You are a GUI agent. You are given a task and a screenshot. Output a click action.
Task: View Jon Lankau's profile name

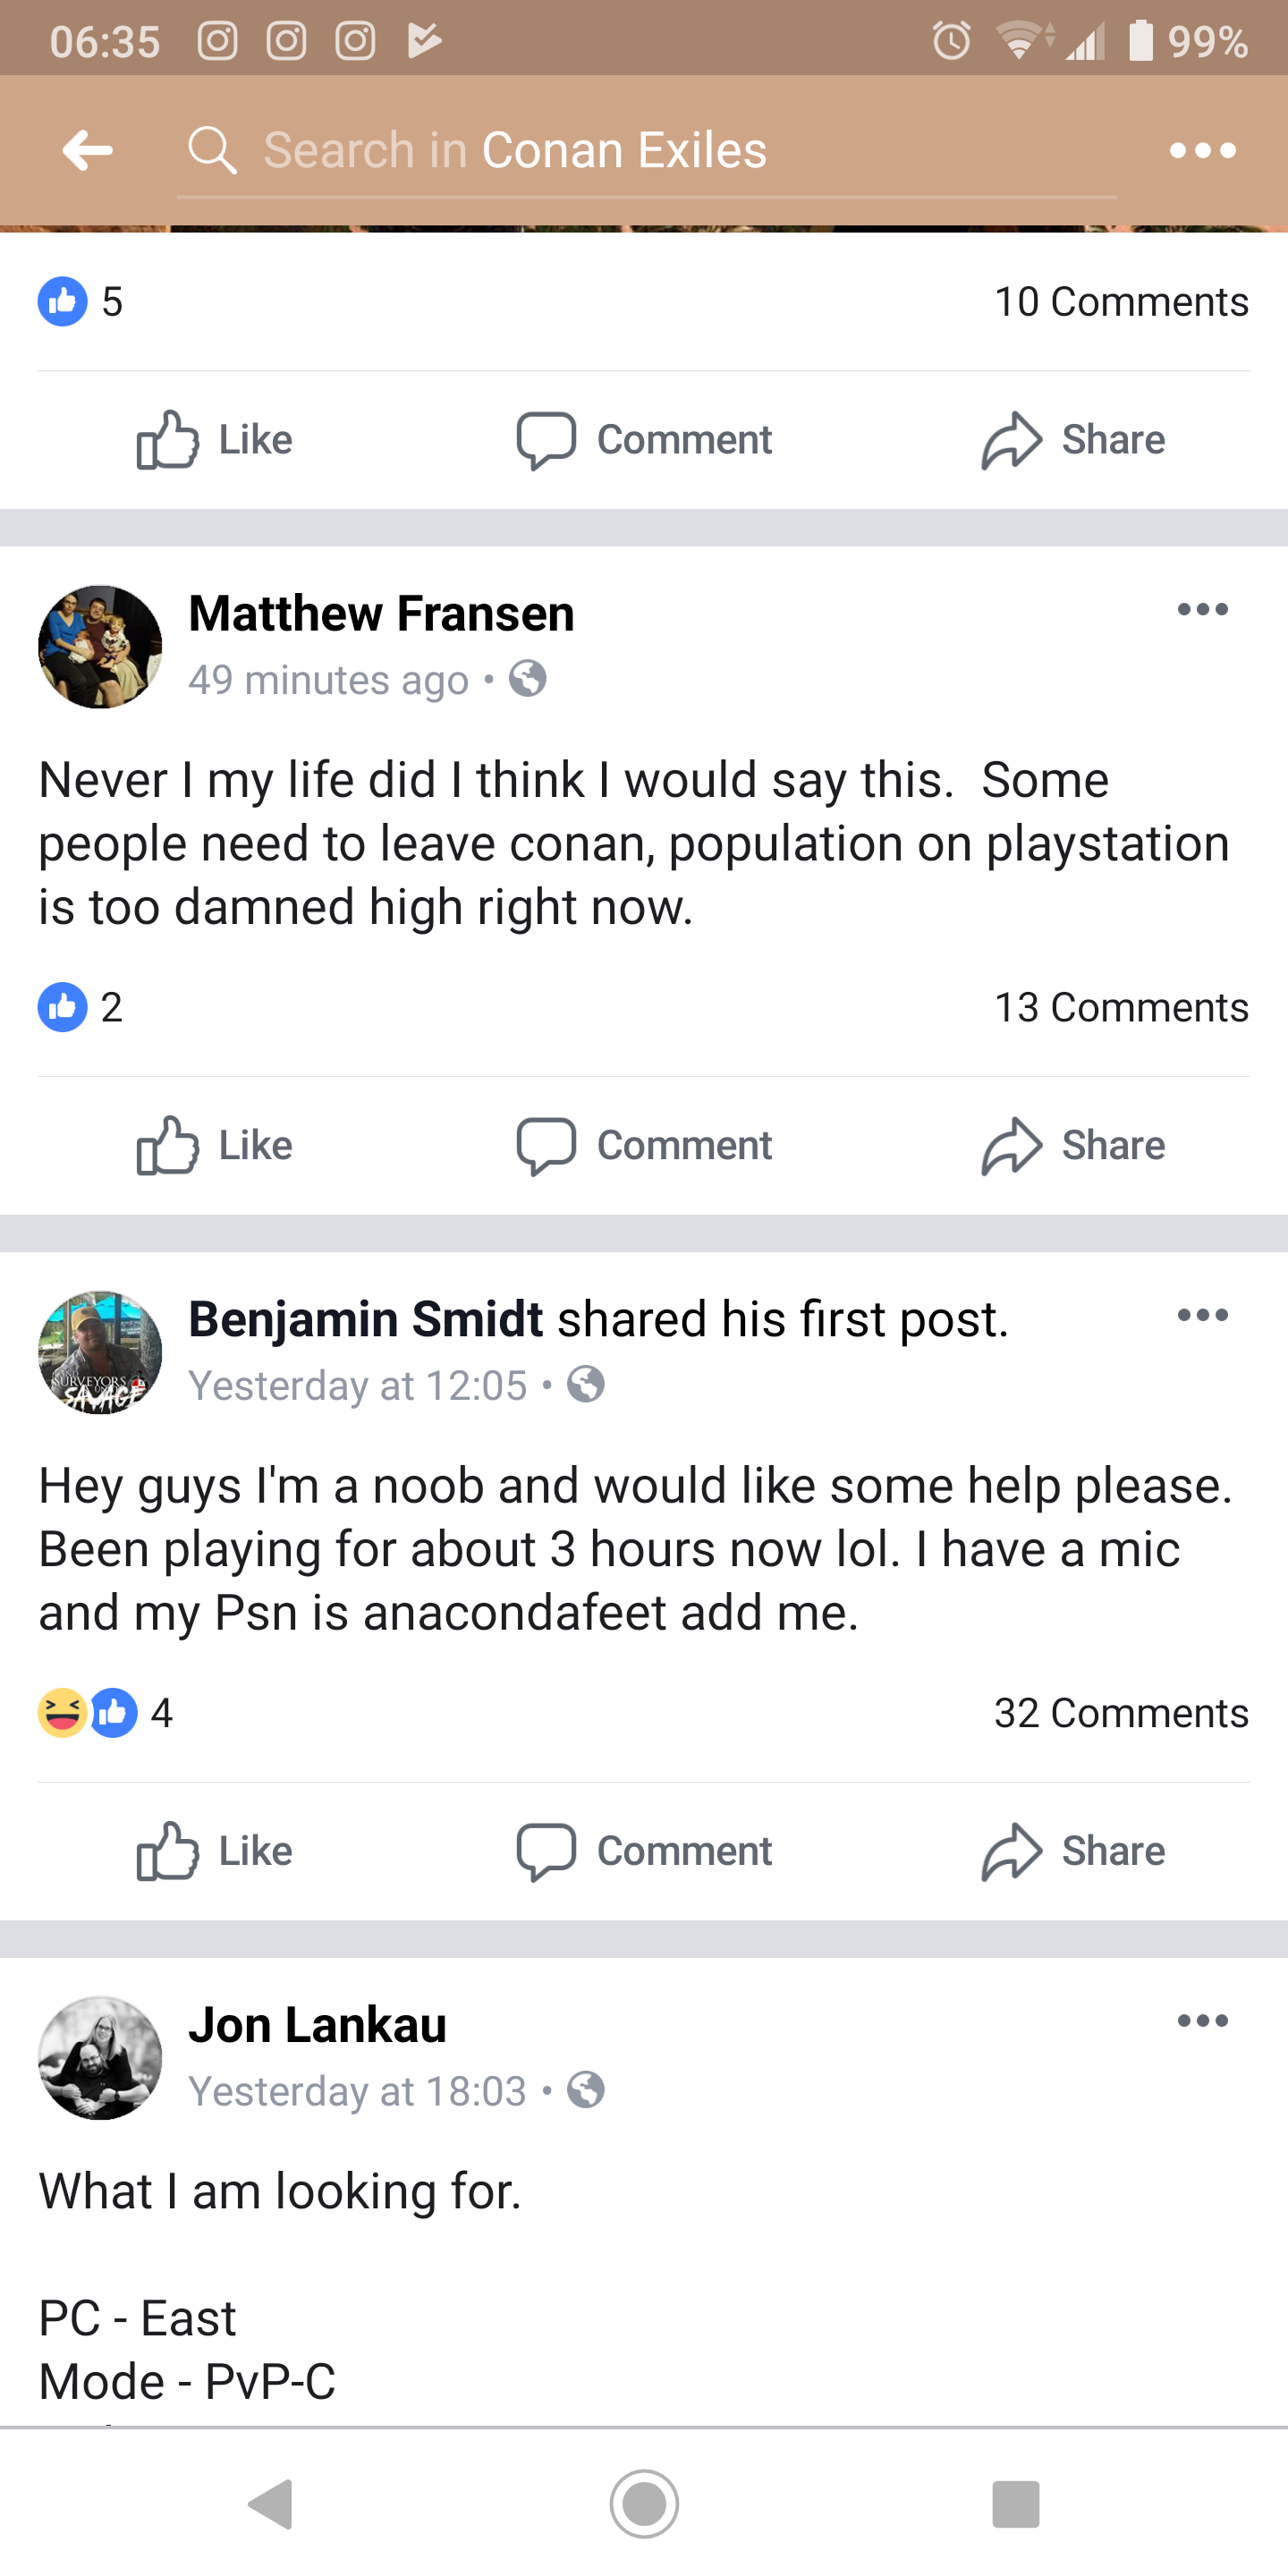(x=317, y=2025)
